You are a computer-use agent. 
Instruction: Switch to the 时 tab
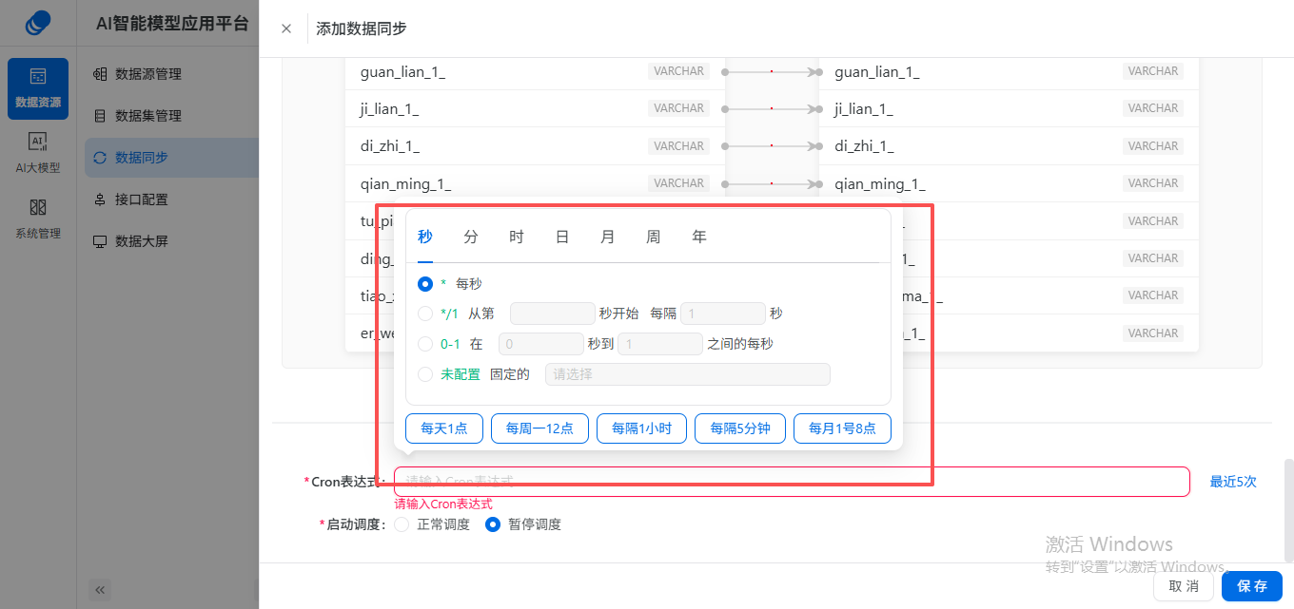click(x=517, y=238)
